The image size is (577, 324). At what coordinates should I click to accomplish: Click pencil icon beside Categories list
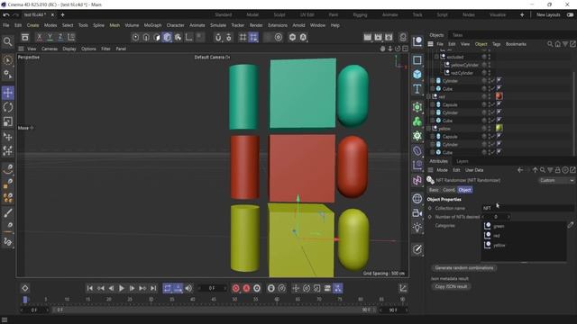(570, 225)
